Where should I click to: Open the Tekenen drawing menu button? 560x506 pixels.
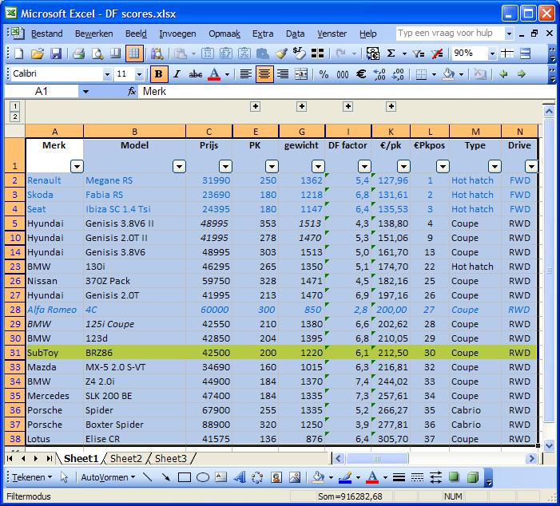[32, 477]
